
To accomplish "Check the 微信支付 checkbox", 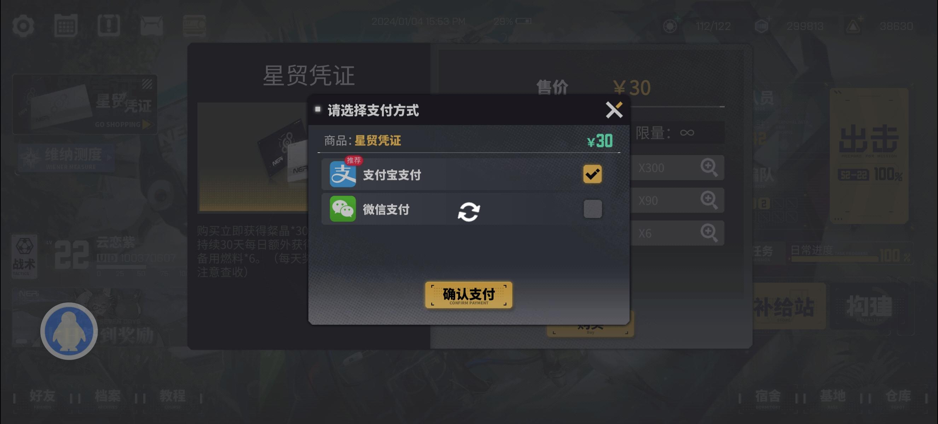I will (592, 209).
